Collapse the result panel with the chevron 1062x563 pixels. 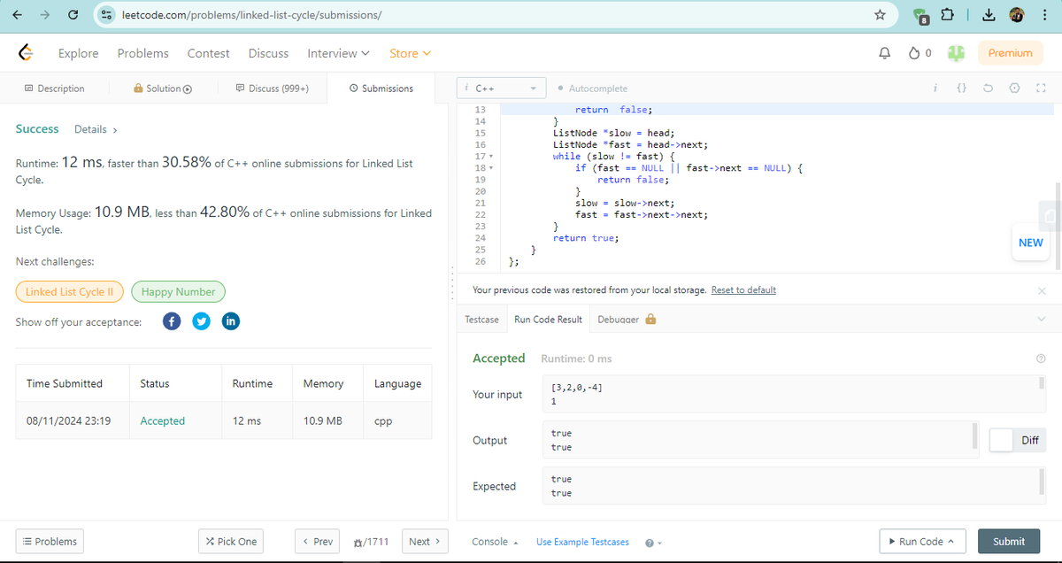1041,320
